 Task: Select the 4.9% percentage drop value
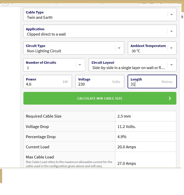122,137
